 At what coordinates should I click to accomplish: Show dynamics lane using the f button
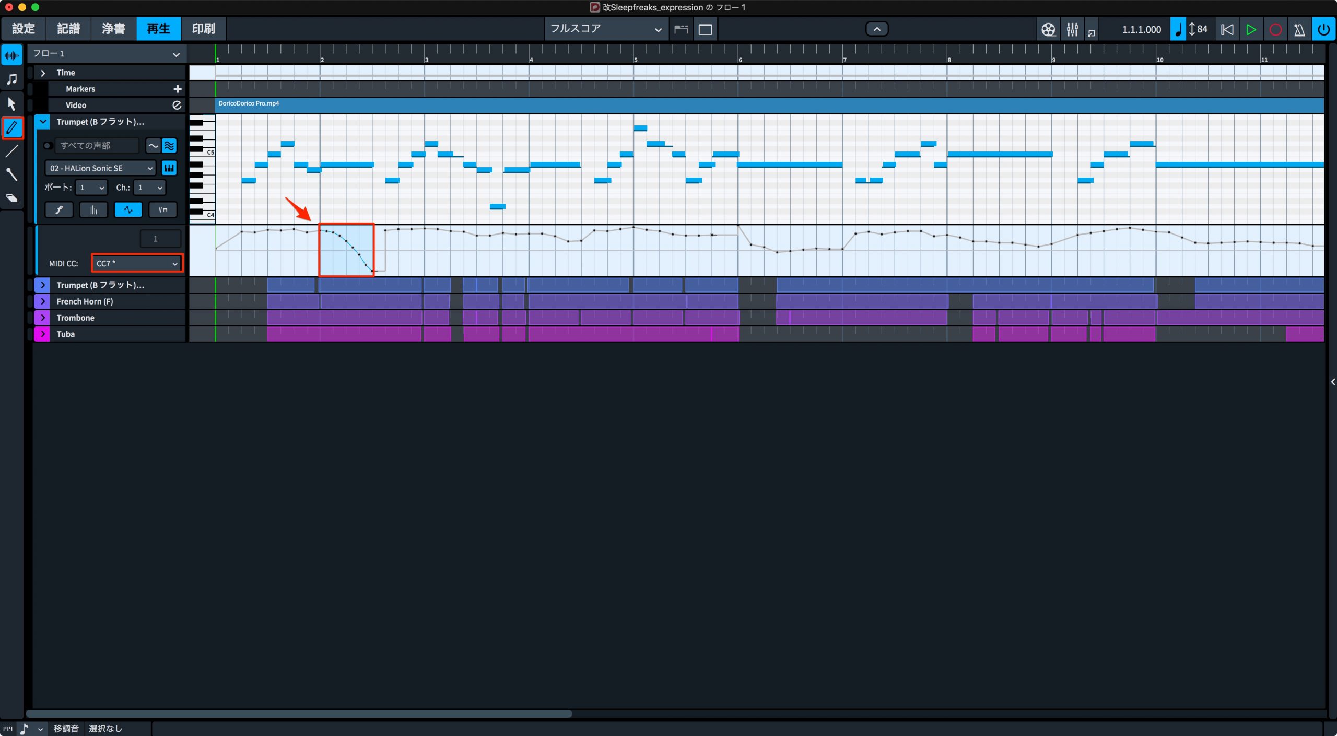pyautogui.click(x=59, y=209)
